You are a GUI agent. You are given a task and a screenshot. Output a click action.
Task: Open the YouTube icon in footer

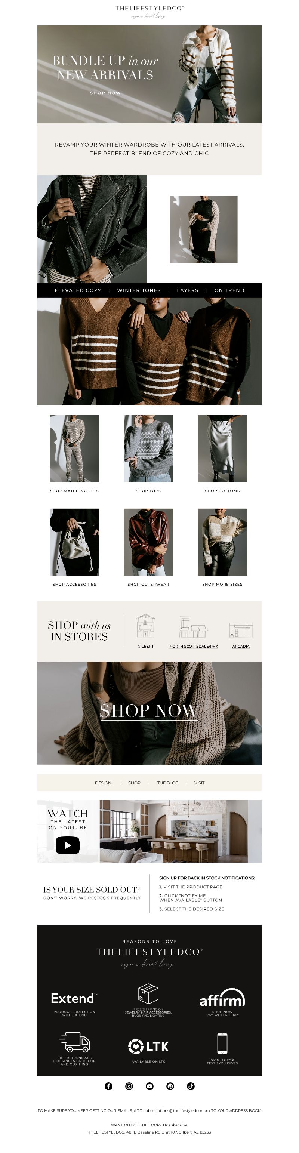tap(149, 1086)
